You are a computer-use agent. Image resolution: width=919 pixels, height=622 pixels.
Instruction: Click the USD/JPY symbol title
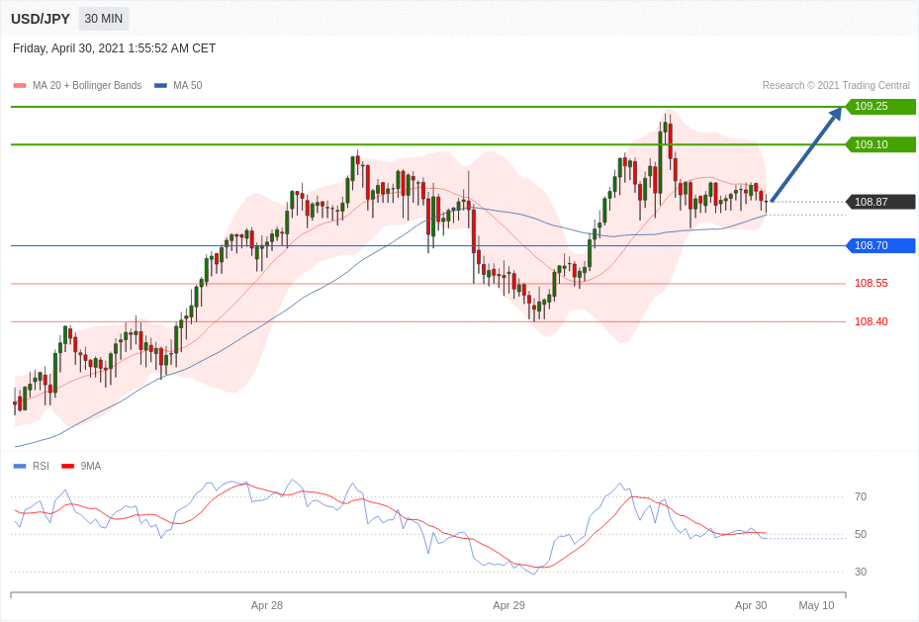(41, 19)
